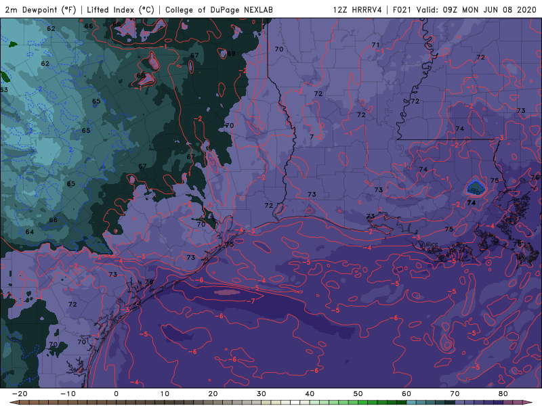Click the blue-outlined green blob above bold 74
The width and height of the screenshot is (542, 406).
[x=475, y=188]
